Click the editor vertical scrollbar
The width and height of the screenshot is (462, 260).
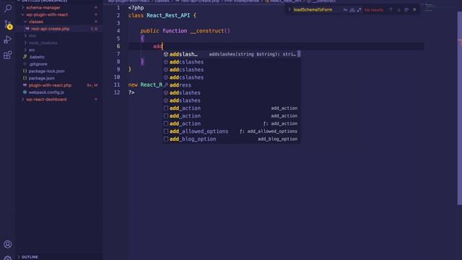point(459,108)
